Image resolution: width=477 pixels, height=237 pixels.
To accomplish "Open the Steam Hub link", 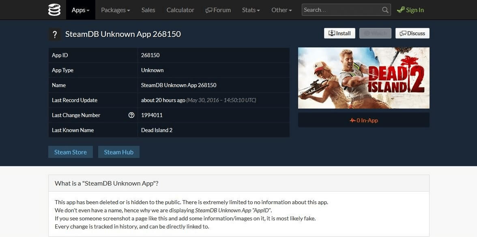I will click(x=118, y=152).
